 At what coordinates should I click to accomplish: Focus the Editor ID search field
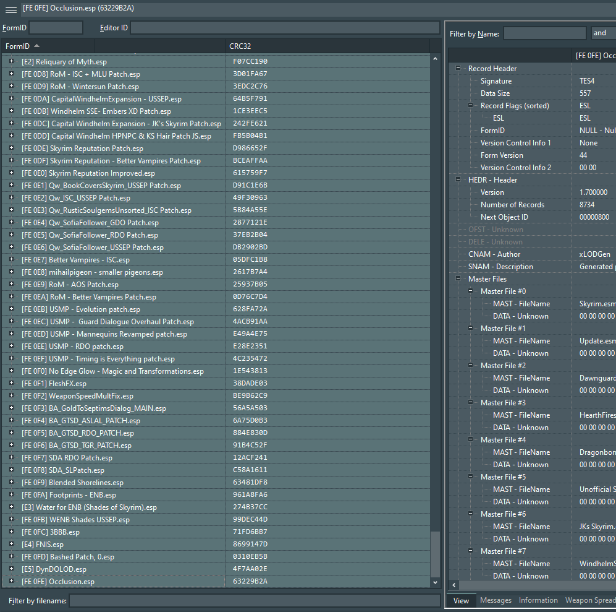[285, 28]
